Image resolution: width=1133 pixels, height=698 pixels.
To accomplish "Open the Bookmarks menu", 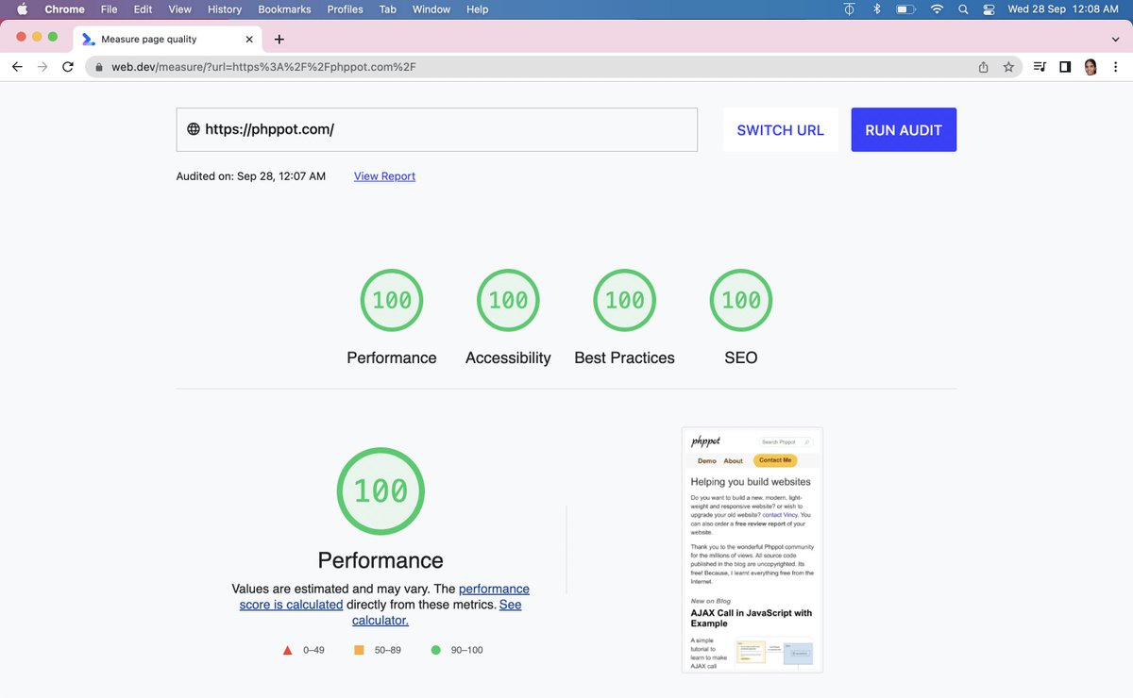I will click(284, 9).
